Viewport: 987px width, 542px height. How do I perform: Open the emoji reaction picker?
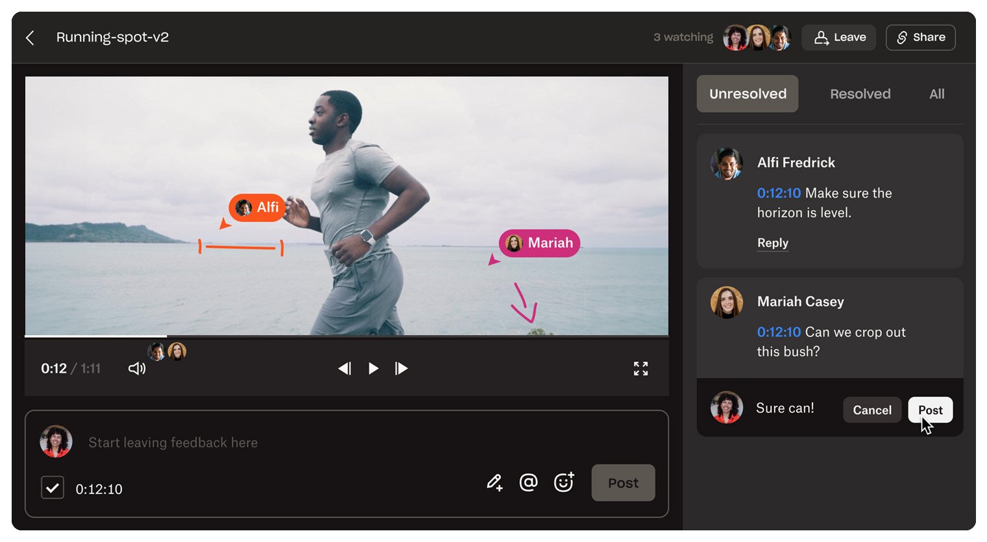tap(563, 482)
